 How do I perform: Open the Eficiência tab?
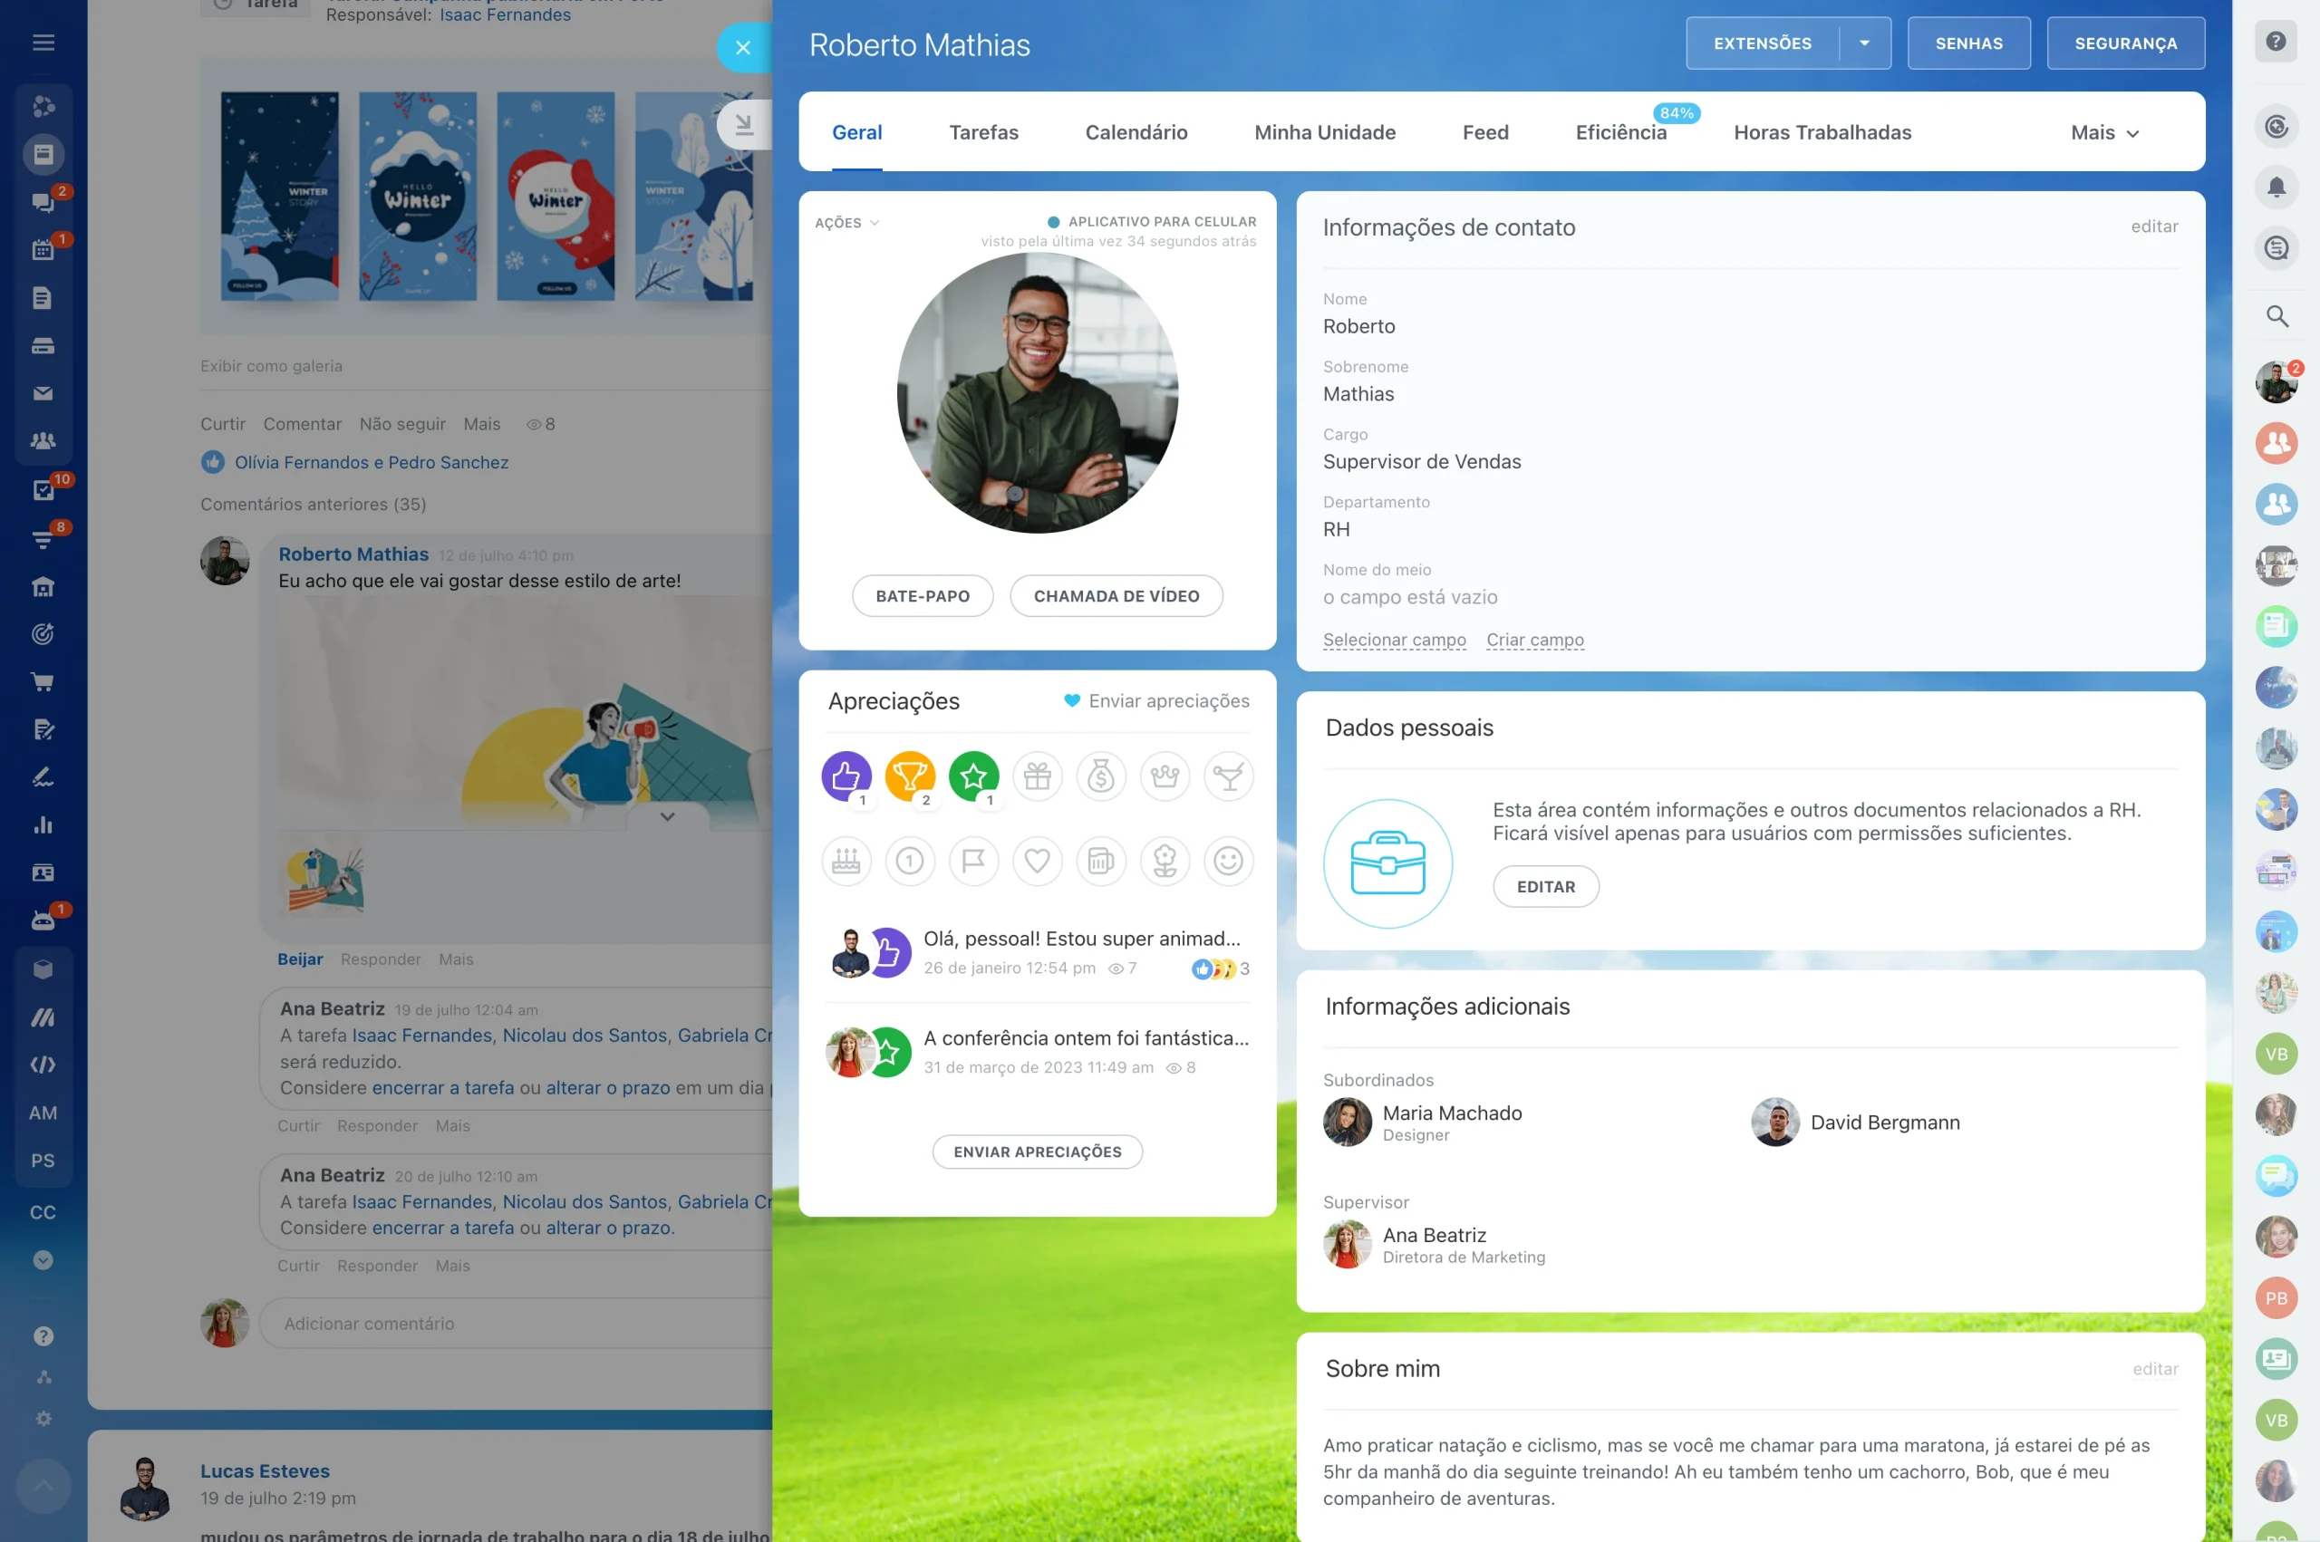[x=1620, y=133]
